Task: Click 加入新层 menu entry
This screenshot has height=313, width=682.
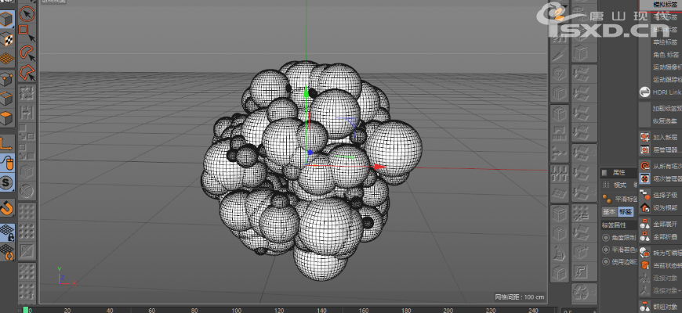Action: tap(663, 137)
